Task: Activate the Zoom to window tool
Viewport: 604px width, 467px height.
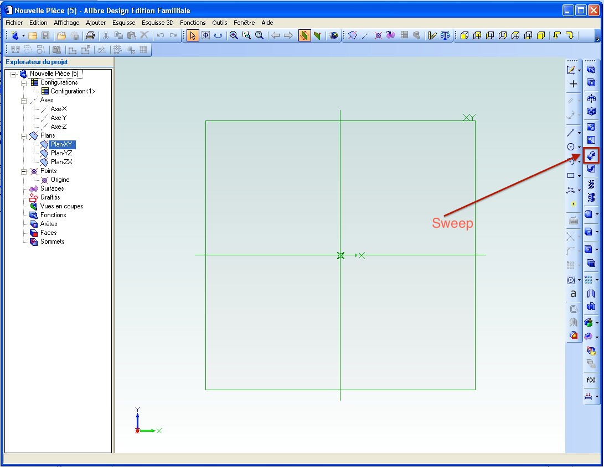Action: click(246, 35)
